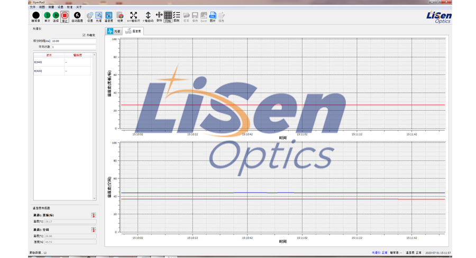Open the results pie-chart icon
476x258 pixels.
pyautogui.click(x=120, y=17)
